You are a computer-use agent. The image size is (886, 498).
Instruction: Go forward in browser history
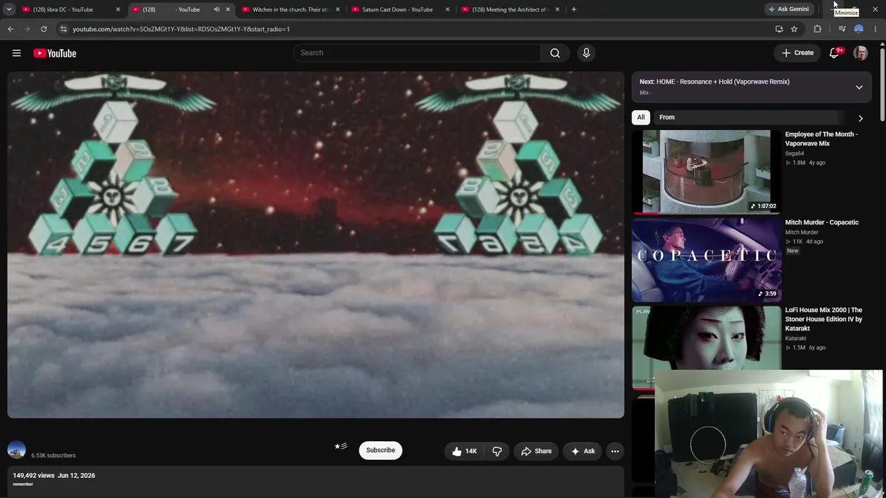[x=27, y=29]
